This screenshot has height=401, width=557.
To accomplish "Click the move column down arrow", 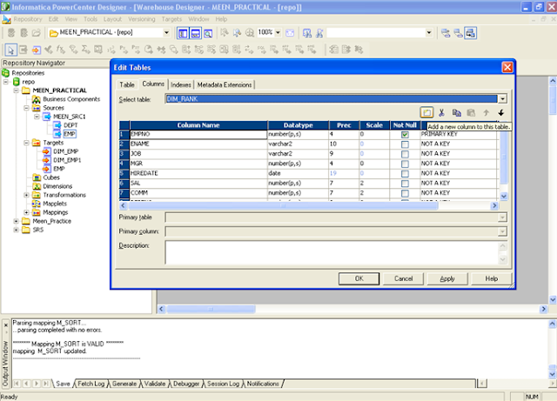I will point(501,112).
